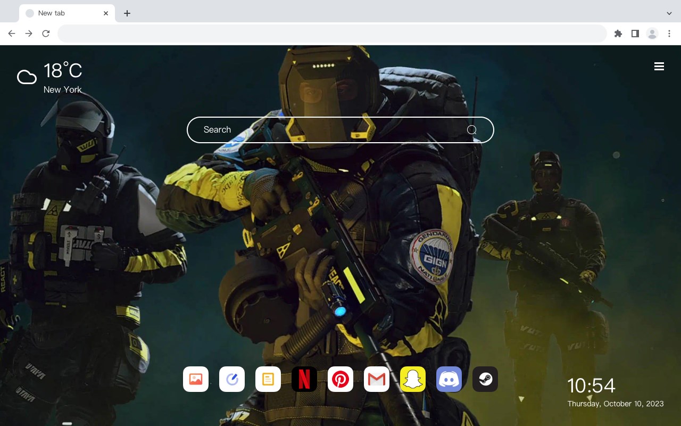Open the wallpaper gallery shortcut icon
Image resolution: width=681 pixels, height=426 pixels.
click(x=196, y=379)
